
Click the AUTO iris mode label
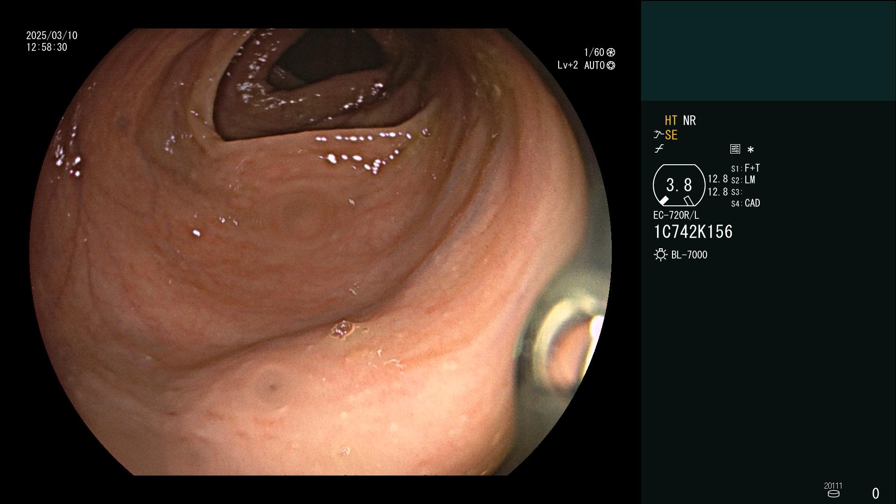click(x=594, y=65)
